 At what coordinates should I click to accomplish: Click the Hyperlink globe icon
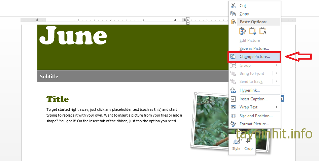tap(233, 90)
